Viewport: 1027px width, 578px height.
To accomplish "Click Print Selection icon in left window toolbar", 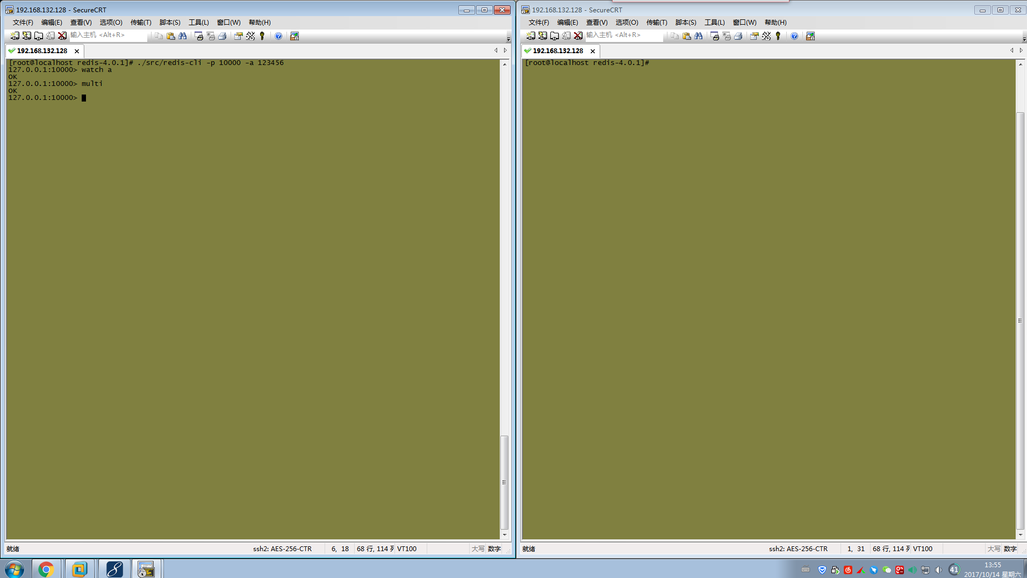I will click(x=211, y=36).
